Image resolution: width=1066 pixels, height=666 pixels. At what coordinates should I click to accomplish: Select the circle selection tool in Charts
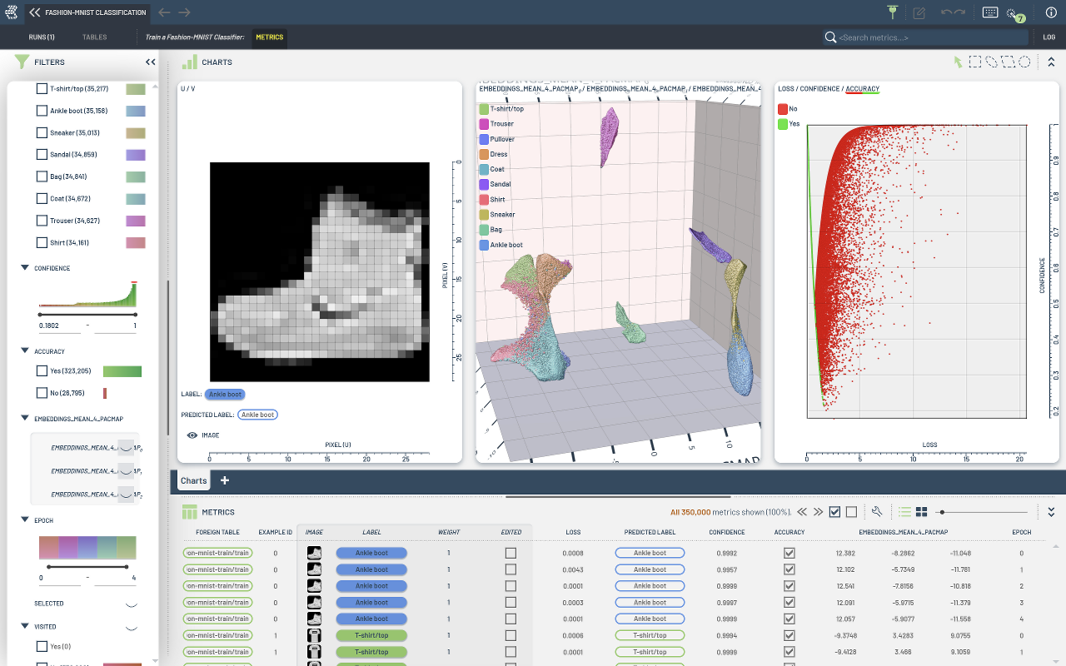[1024, 62]
